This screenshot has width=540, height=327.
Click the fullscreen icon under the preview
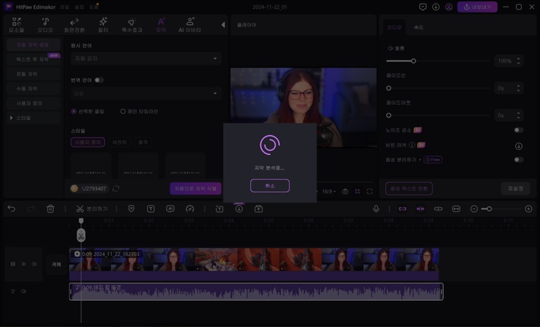pyautogui.click(x=370, y=192)
